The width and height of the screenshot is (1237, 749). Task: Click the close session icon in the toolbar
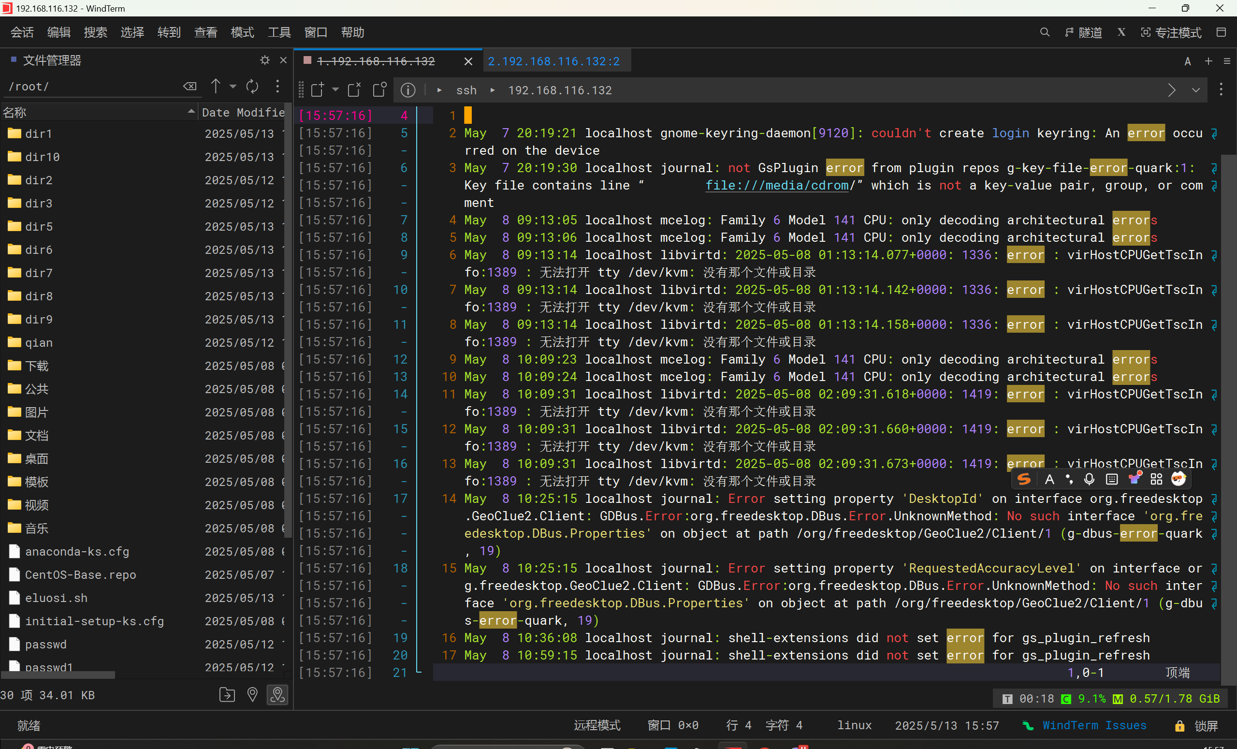pos(354,90)
